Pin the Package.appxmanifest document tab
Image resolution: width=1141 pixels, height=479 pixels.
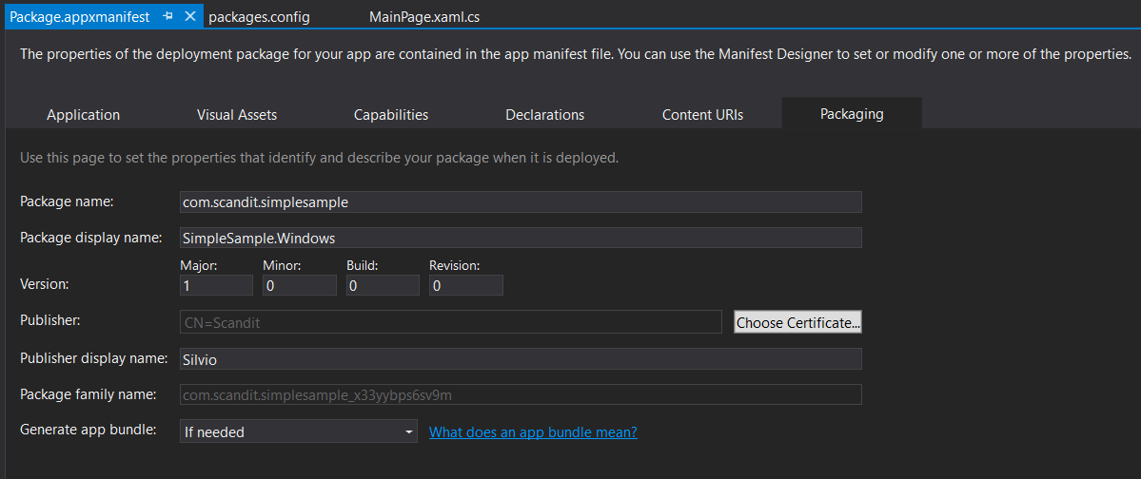point(168,17)
